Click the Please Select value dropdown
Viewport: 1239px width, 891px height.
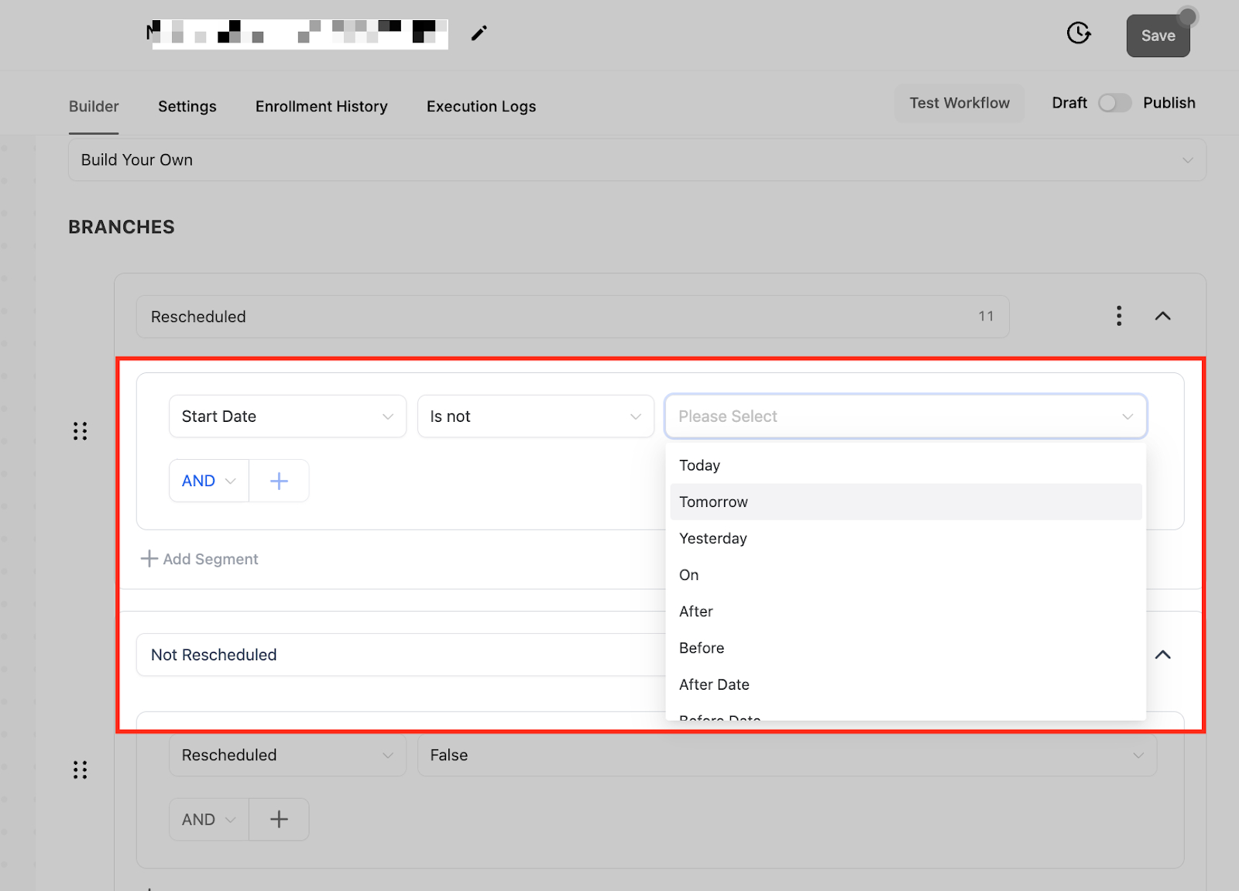905,416
